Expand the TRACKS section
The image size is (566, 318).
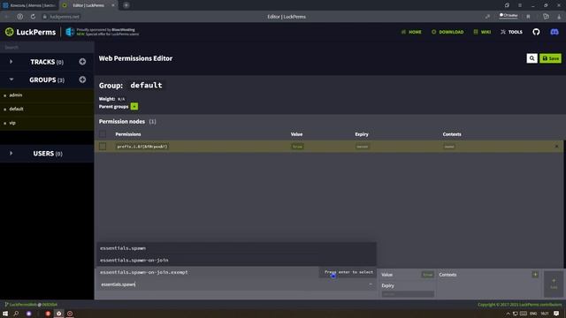point(11,62)
